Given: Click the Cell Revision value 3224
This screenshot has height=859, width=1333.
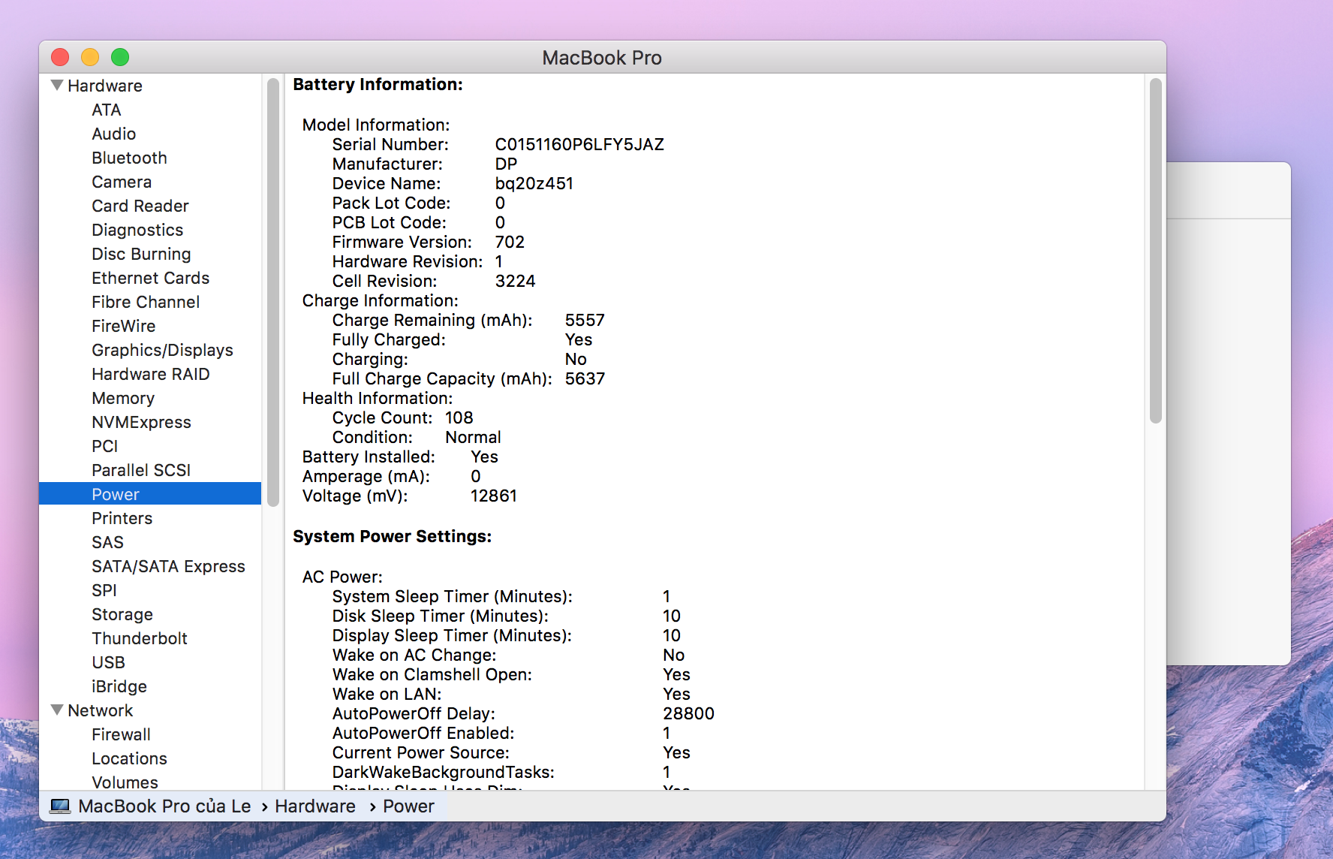Looking at the screenshot, I should pos(516,281).
